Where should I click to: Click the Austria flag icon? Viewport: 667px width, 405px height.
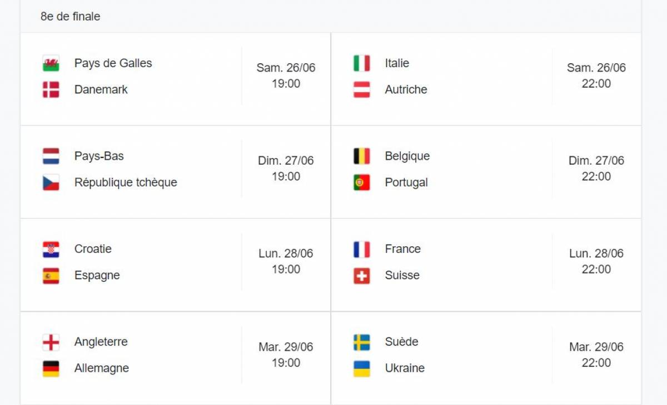tap(361, 89)
